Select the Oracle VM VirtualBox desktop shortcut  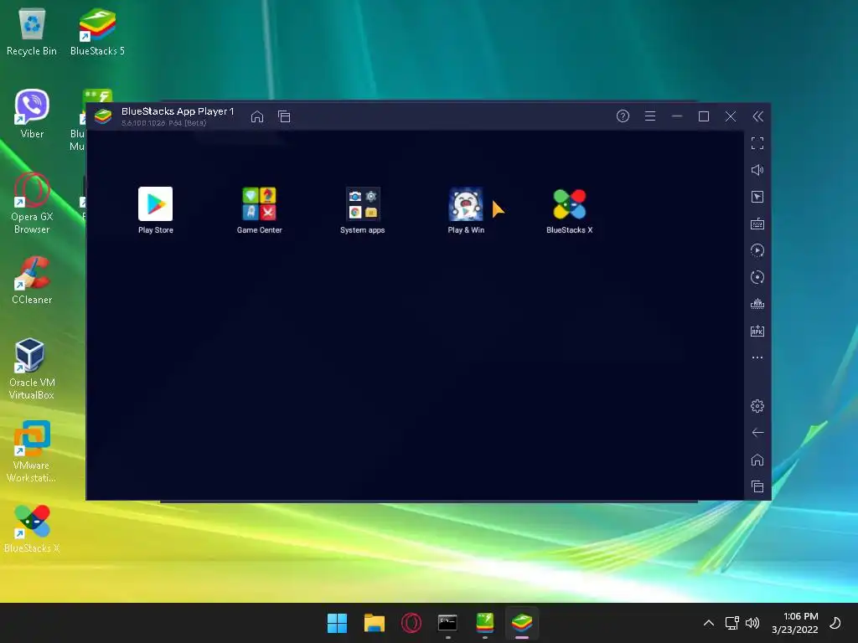[x=32, y=368]
